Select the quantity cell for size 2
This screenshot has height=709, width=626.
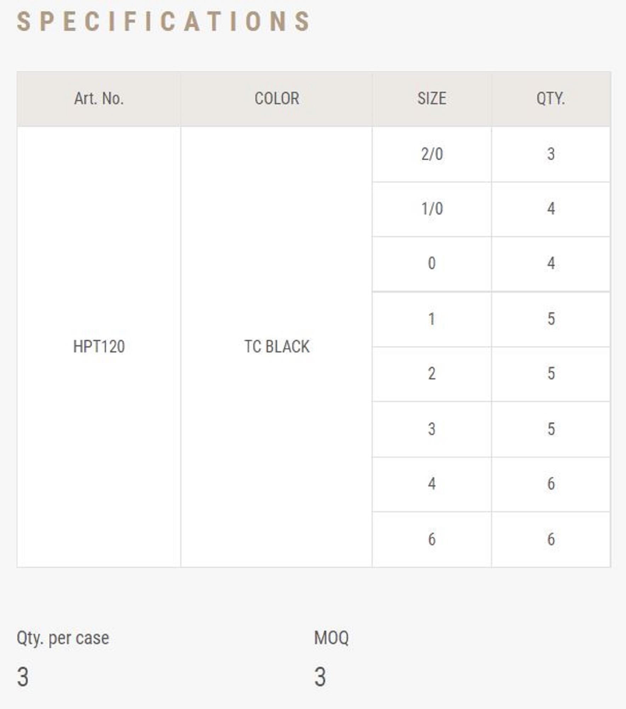551,374
